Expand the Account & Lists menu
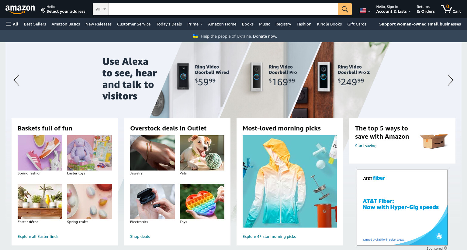Screen dimensions: 467x250 (393, 9)
